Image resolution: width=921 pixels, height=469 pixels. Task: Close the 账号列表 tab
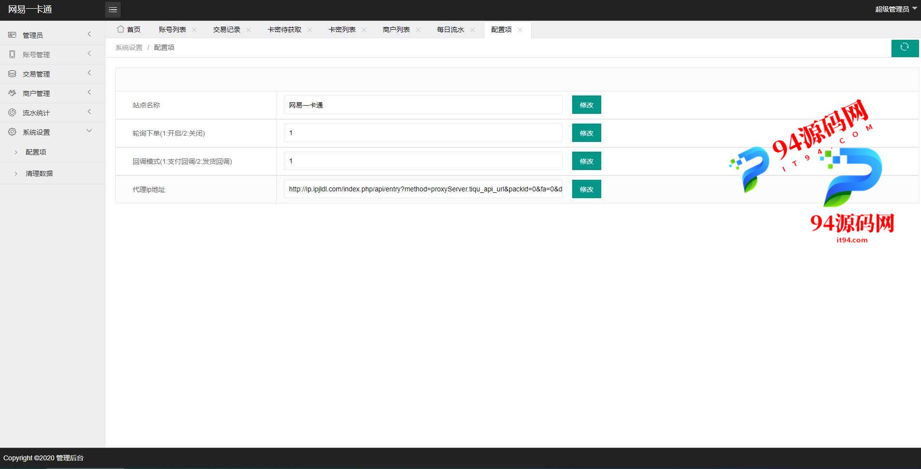[x=194, y=30]
